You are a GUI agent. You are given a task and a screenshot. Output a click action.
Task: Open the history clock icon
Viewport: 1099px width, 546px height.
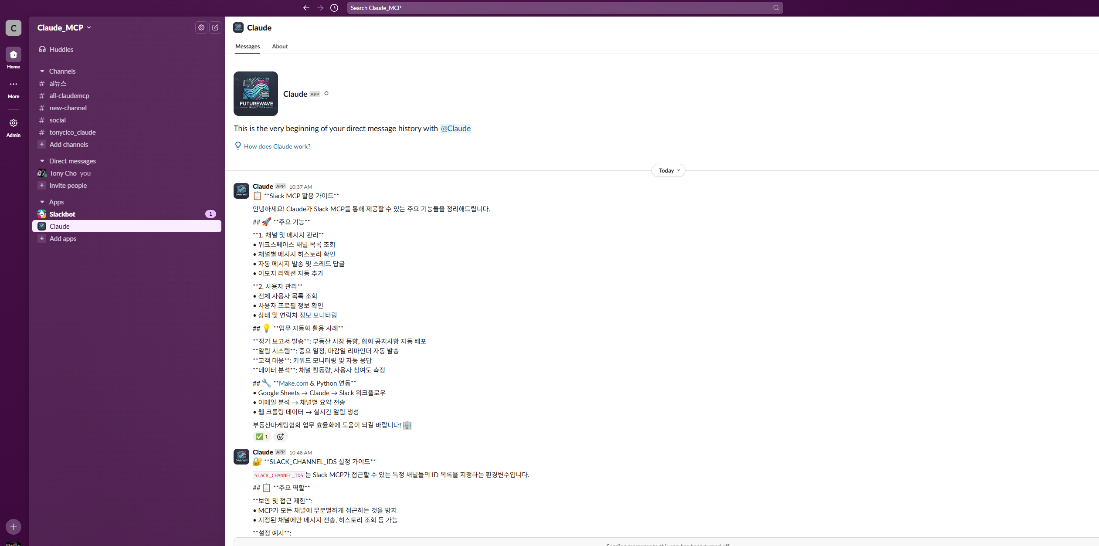[334, 8]
